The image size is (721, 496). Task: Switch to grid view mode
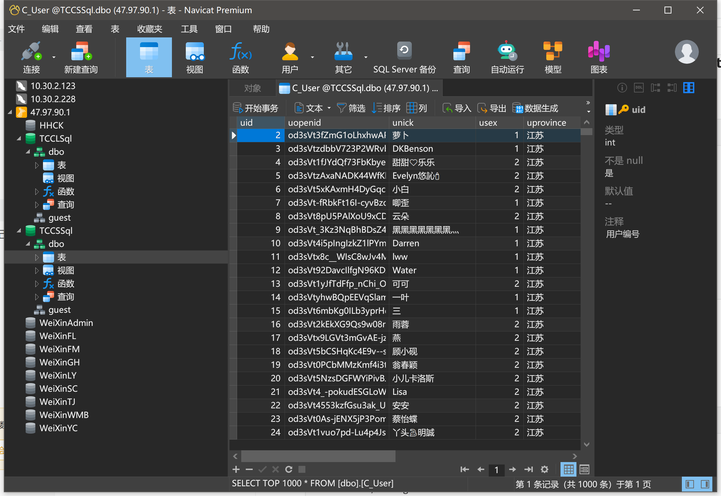pyautogui.click(x=568, y=469)
